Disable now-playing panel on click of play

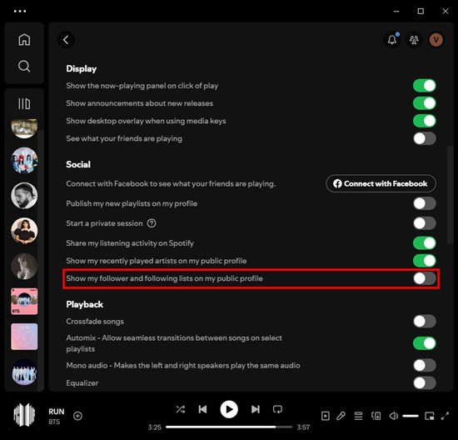(x=425, y=86)
